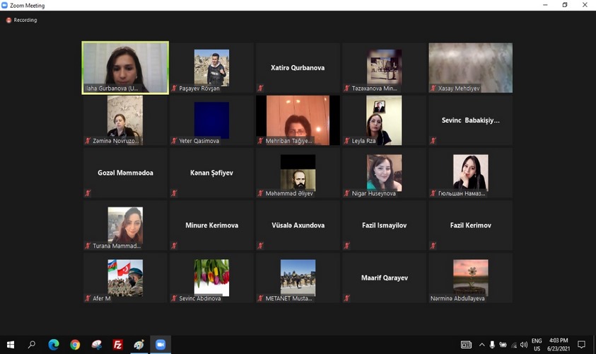The width and height of the screenshot is (596, 354).
Task: Launch FileZilla from the taskbar
Action: click(x=118, y=345)
